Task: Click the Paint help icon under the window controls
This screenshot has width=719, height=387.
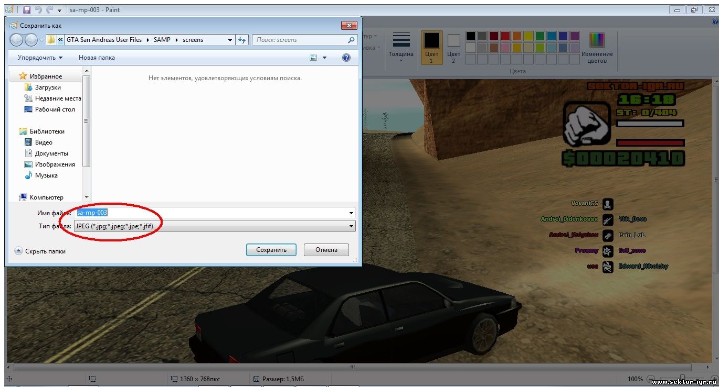Action: coord(714,23)
